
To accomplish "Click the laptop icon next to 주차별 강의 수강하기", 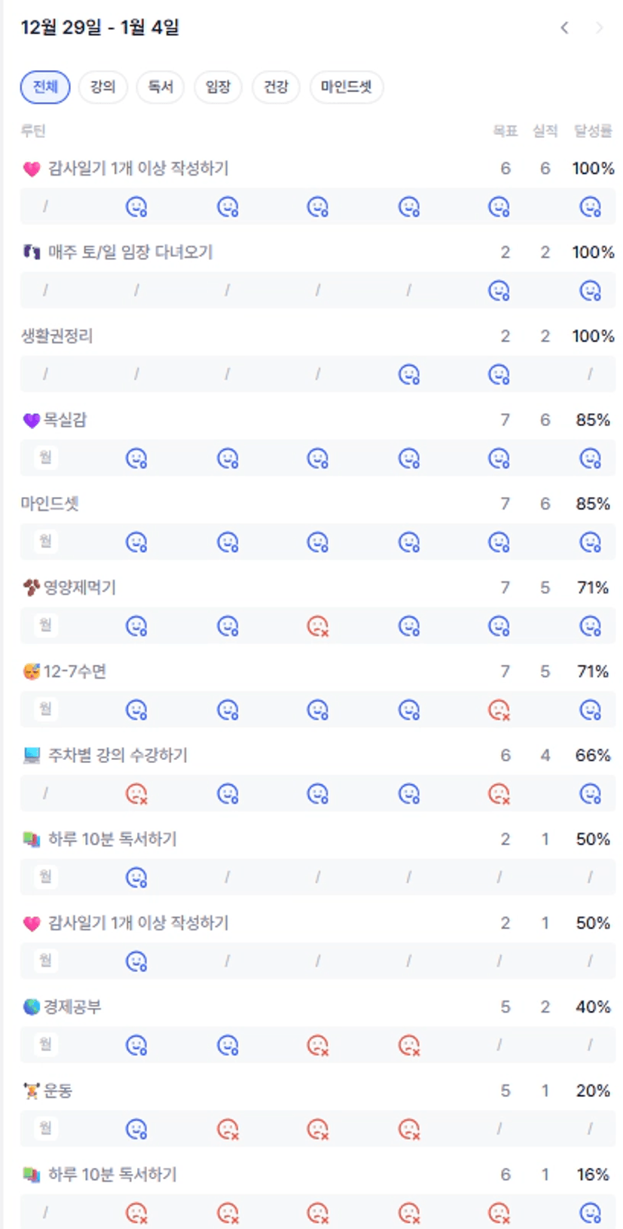I will click(x=31, y=755).
